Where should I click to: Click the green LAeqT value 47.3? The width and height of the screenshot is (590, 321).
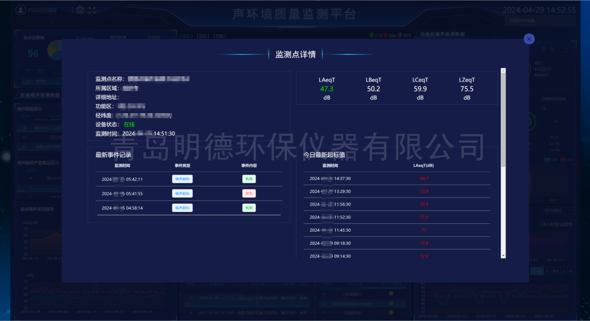coord(327,89)
